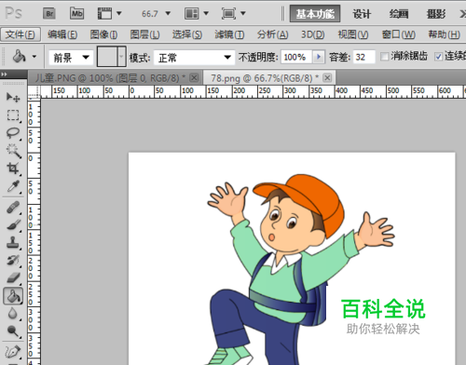The height and width of the screenshot is (365, 466).
Task: Open the opacity slider arrow
Action: (x=319, y=57)
